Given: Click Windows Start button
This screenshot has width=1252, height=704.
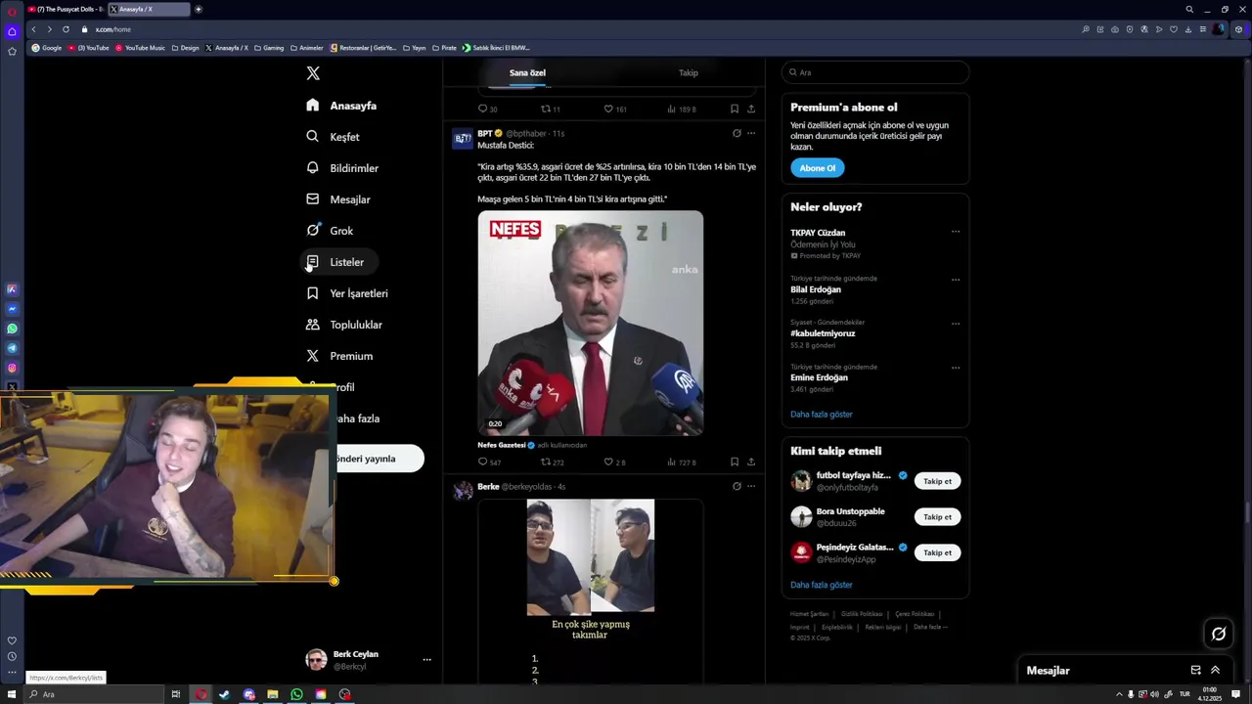Looking at the screenshot, I should (x=12, y=694).
